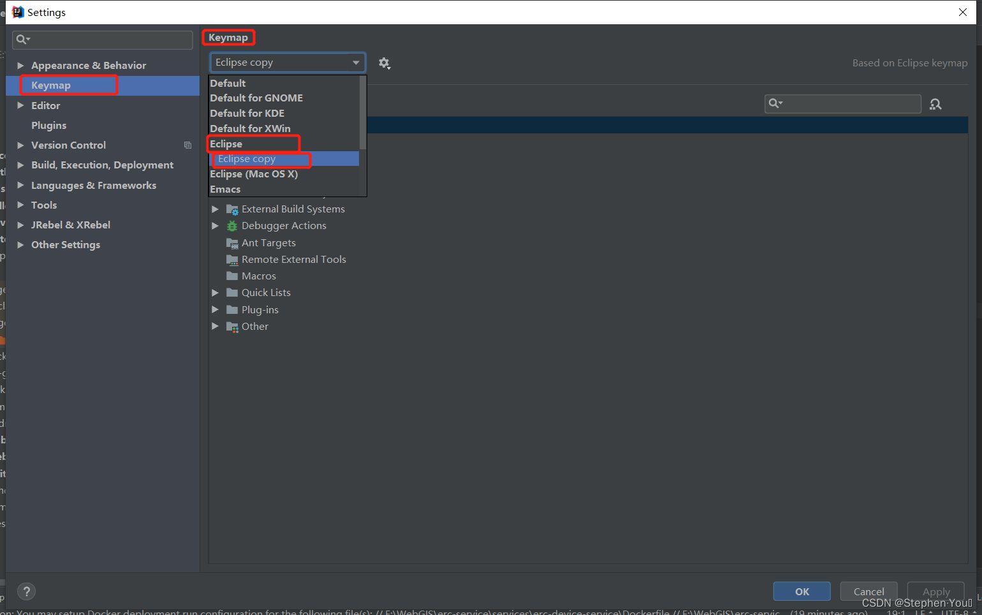Viewport: 982px width, 615px height.
Task: Click the IntelliJ Settings window logo
Action: pyautogui.click(x=17, y=12)
